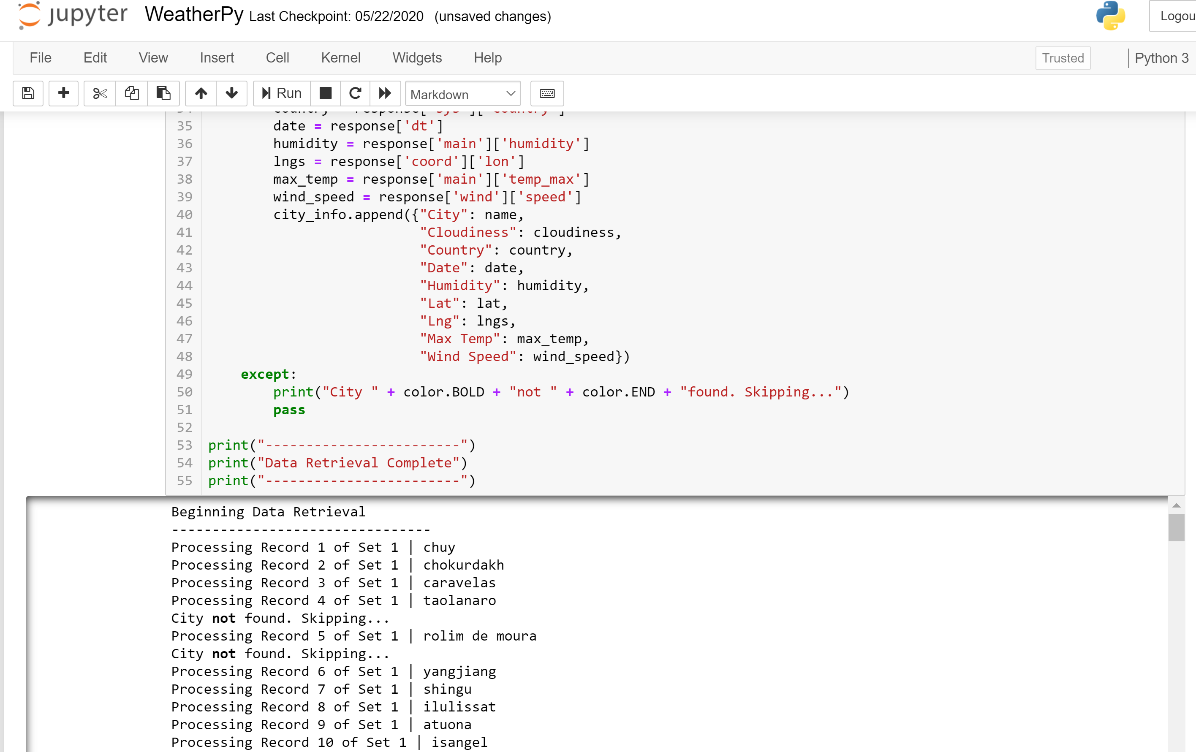The width and height of the screenshot is (1196, 752).
Task: Rename the WeatherPy notebook title
Action: point(194,15)
